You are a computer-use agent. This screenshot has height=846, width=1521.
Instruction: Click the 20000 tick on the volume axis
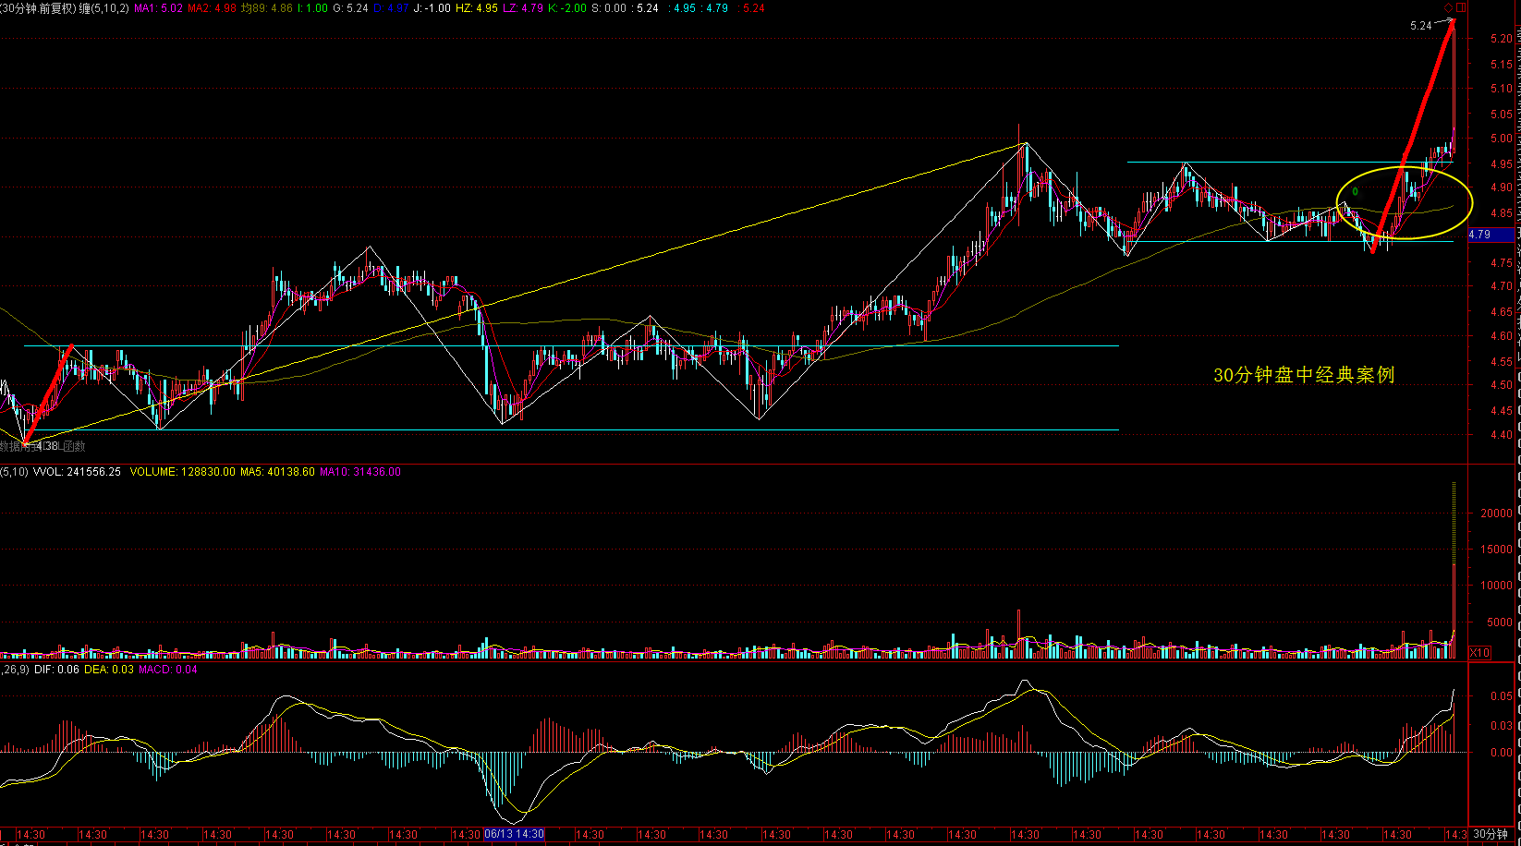(x=1496, y=514)
